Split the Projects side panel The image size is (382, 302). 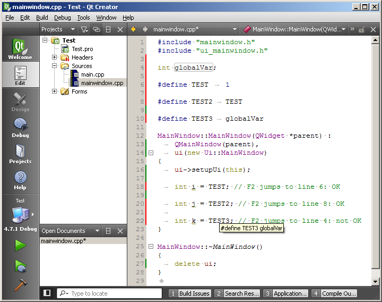pyautogui.click(x=108, y=29)
